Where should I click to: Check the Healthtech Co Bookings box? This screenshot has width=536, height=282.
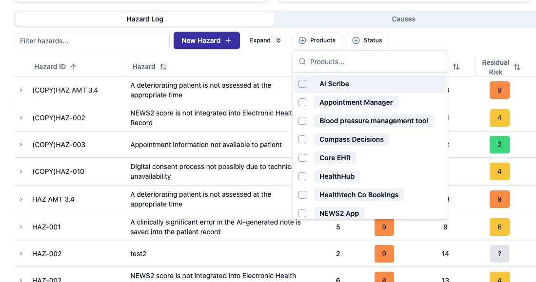[302, 195]
